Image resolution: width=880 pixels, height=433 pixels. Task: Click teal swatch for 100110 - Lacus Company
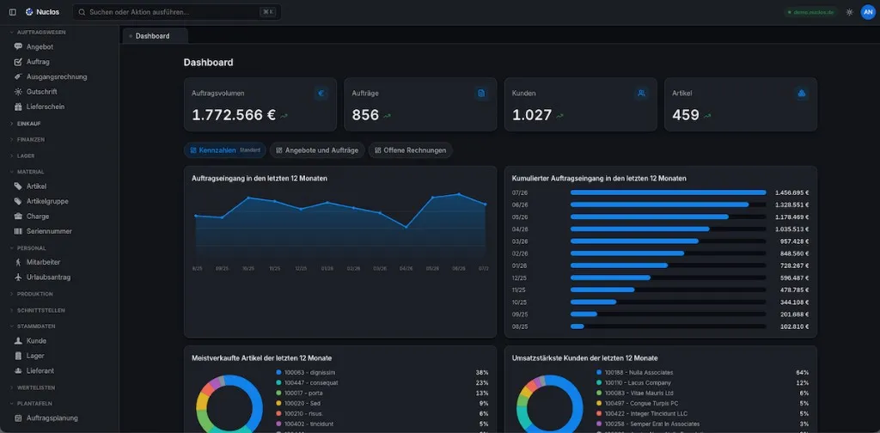599,382
